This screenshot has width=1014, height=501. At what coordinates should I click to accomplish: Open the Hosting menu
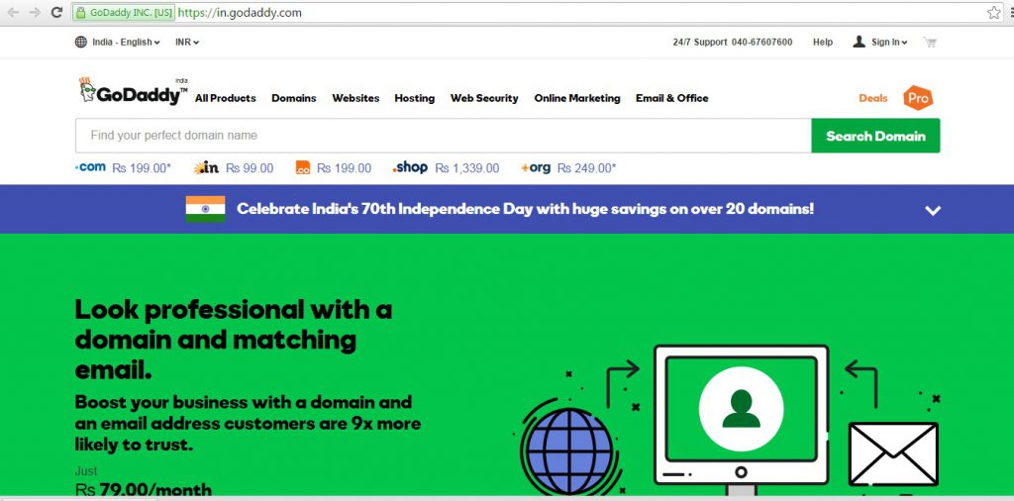(415, 98)
